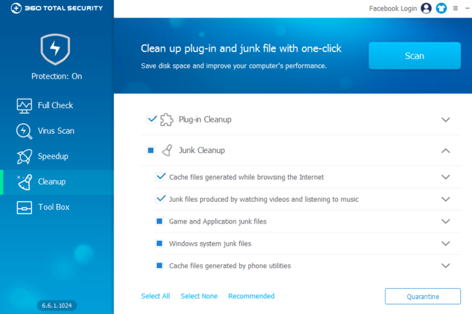
Task: Go to Virus Scan section
Action: pyautogui.click(x=57, y=131)
